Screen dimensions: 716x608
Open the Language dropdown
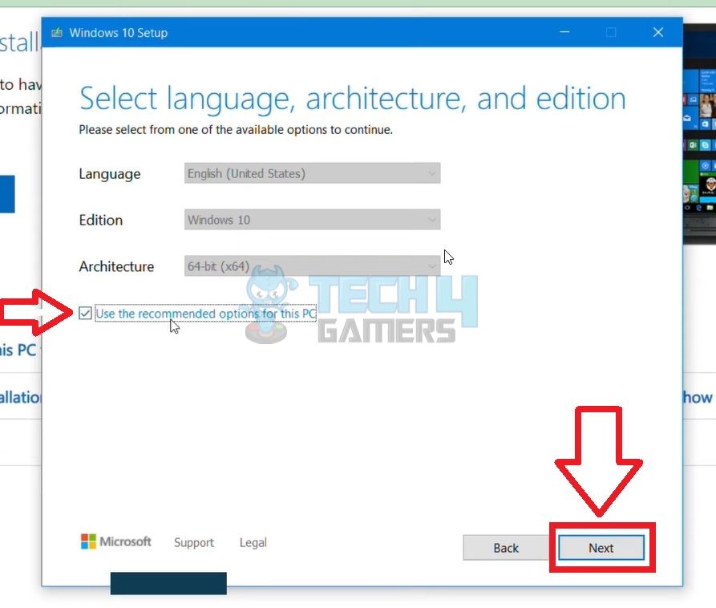[x=313, y=173]
